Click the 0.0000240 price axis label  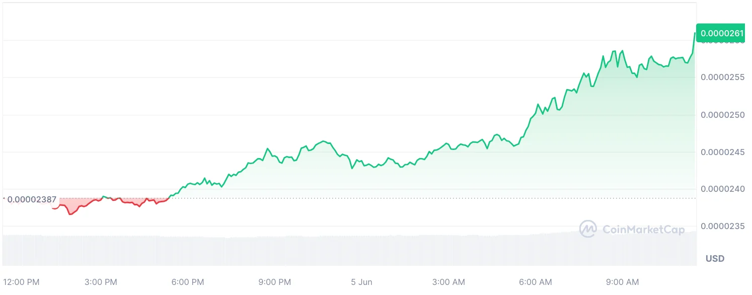point(722,189)
